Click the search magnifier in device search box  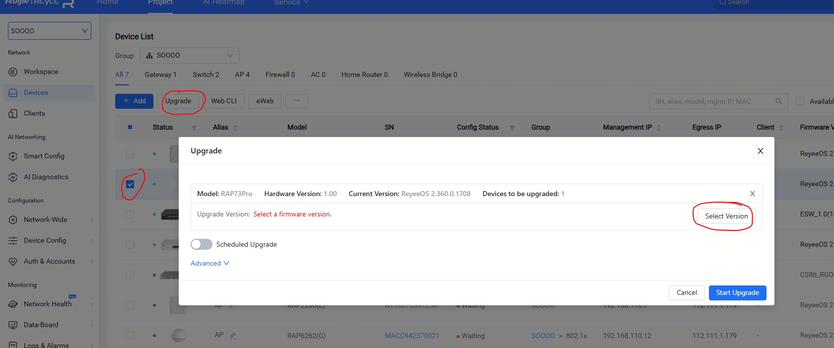click(778, 101)
